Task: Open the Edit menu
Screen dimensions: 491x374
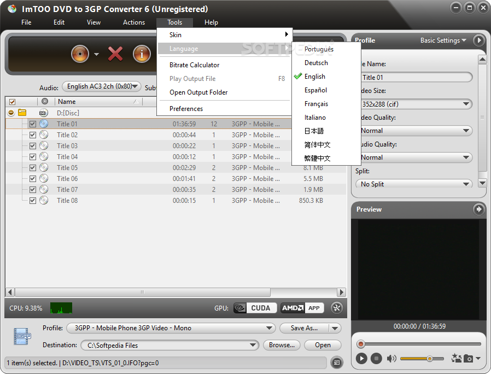Action: click(59, 22)
